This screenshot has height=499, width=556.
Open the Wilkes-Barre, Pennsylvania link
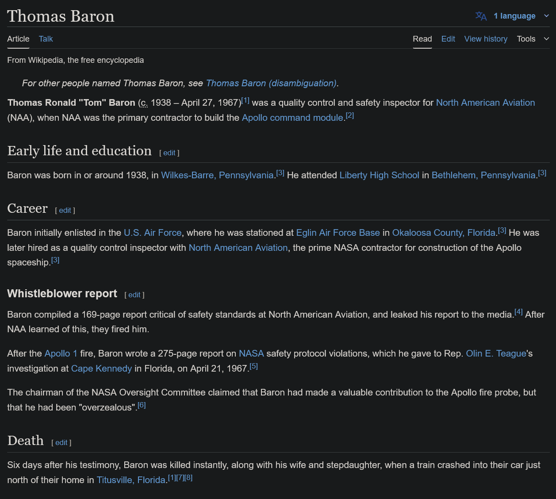coord(217,175)
